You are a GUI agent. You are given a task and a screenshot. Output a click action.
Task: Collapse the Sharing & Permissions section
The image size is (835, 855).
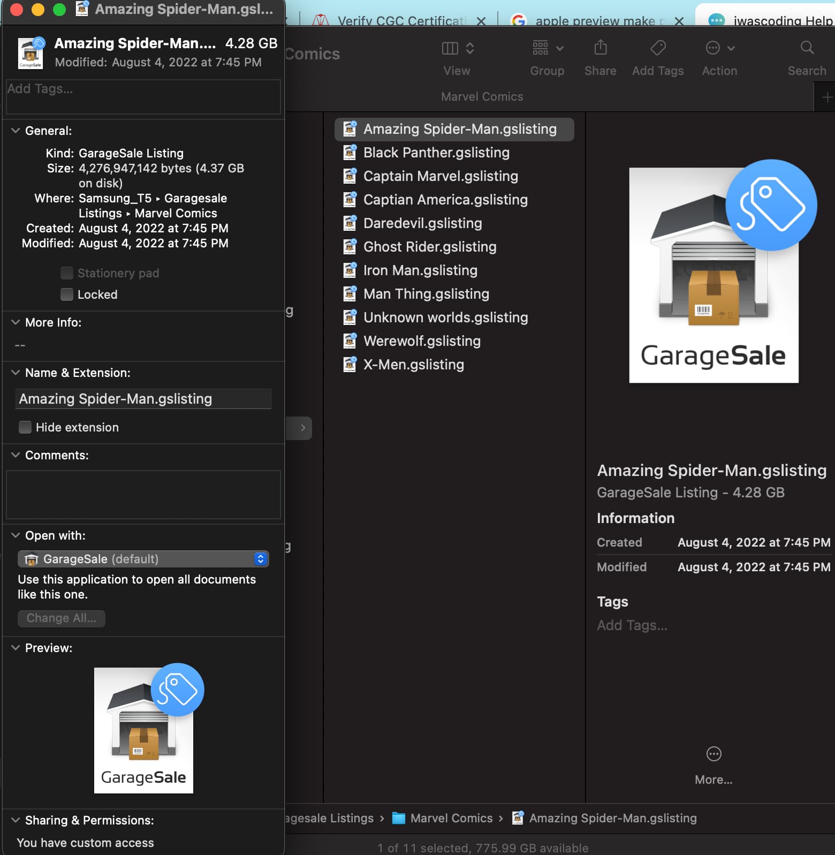[16, 820]
